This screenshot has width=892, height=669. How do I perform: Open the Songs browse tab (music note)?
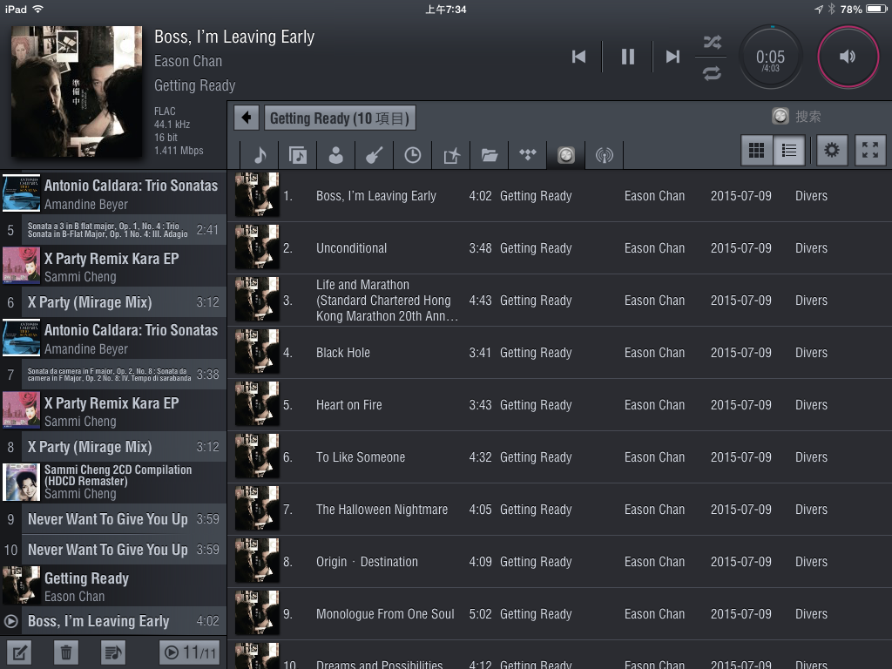[260, 155]
